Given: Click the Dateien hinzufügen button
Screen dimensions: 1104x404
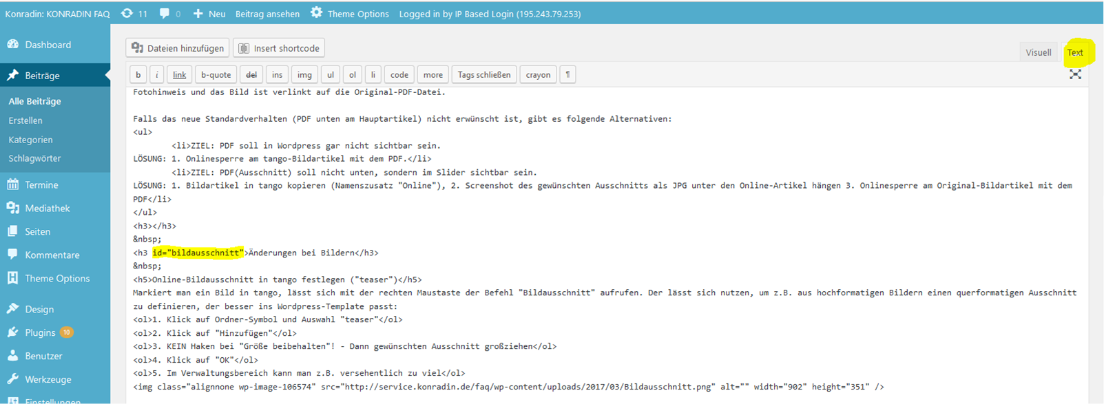Looking at the screenshot, I should [x=178, y=48].
